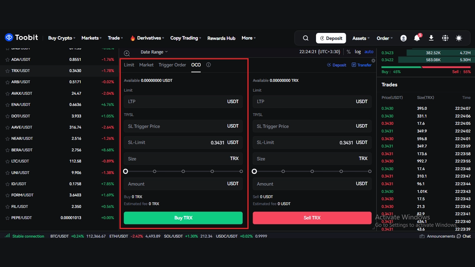Image resolution: width=475 pixels, height=267 pixels.
Task: Click the Deposit link in trade panel
Action: point(336,65)
